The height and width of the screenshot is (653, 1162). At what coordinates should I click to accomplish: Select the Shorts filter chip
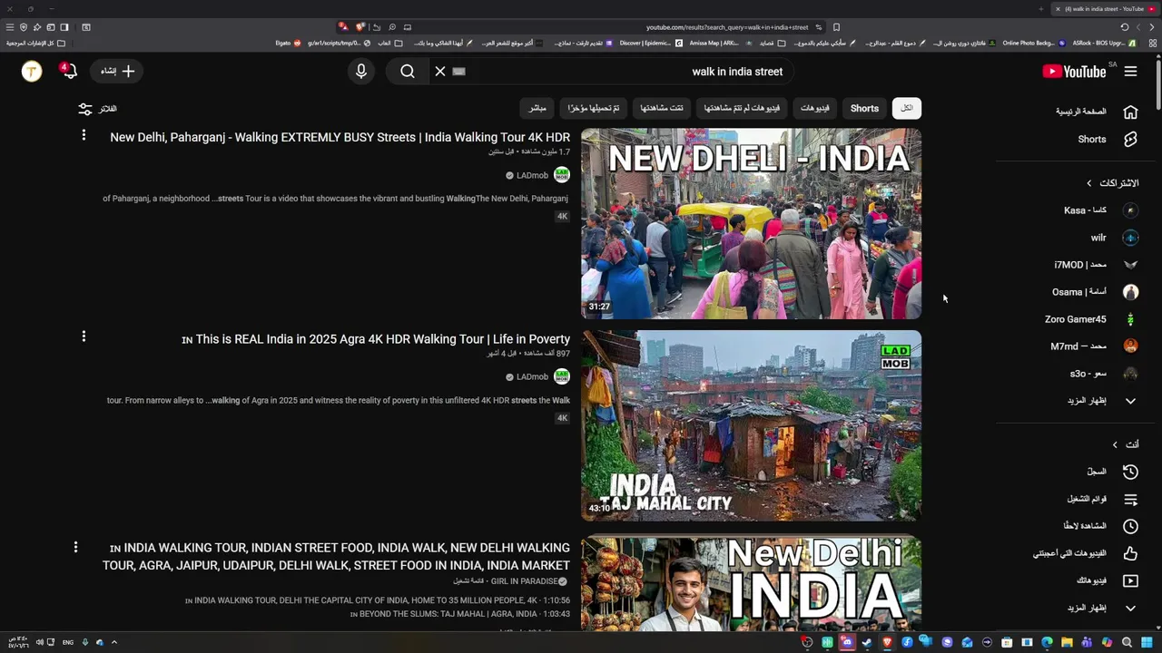pyautogui.click(x=864, y=108)
